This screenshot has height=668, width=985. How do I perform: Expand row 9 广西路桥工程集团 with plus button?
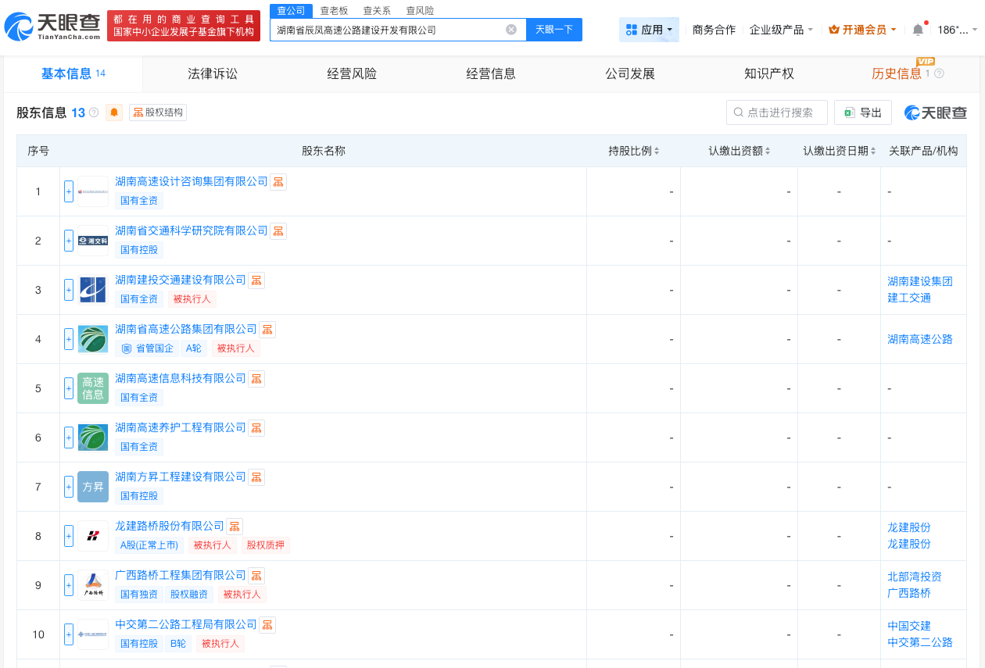point(69,585)
